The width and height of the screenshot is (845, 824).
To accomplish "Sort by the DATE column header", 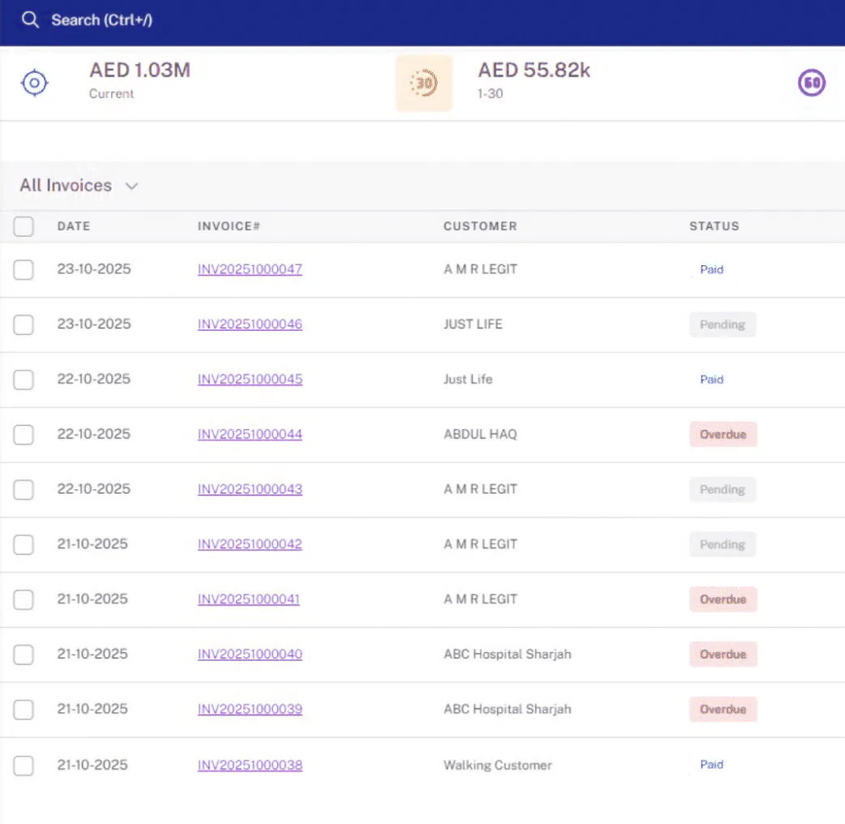I will coord(74,225).
